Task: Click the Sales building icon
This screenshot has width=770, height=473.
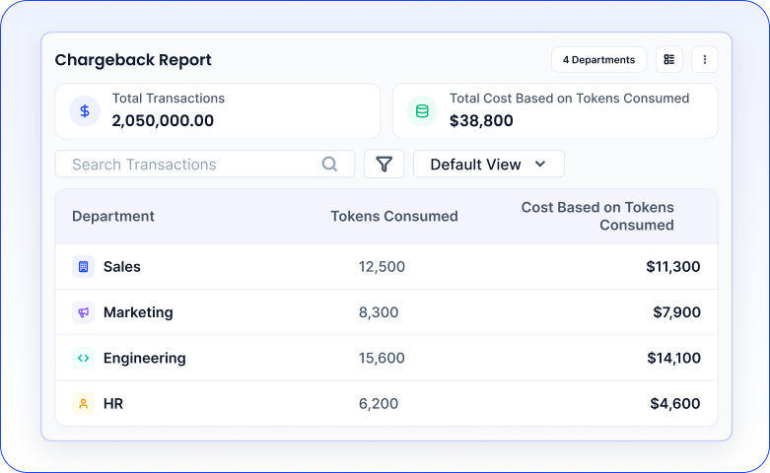Action: (84, 266)
